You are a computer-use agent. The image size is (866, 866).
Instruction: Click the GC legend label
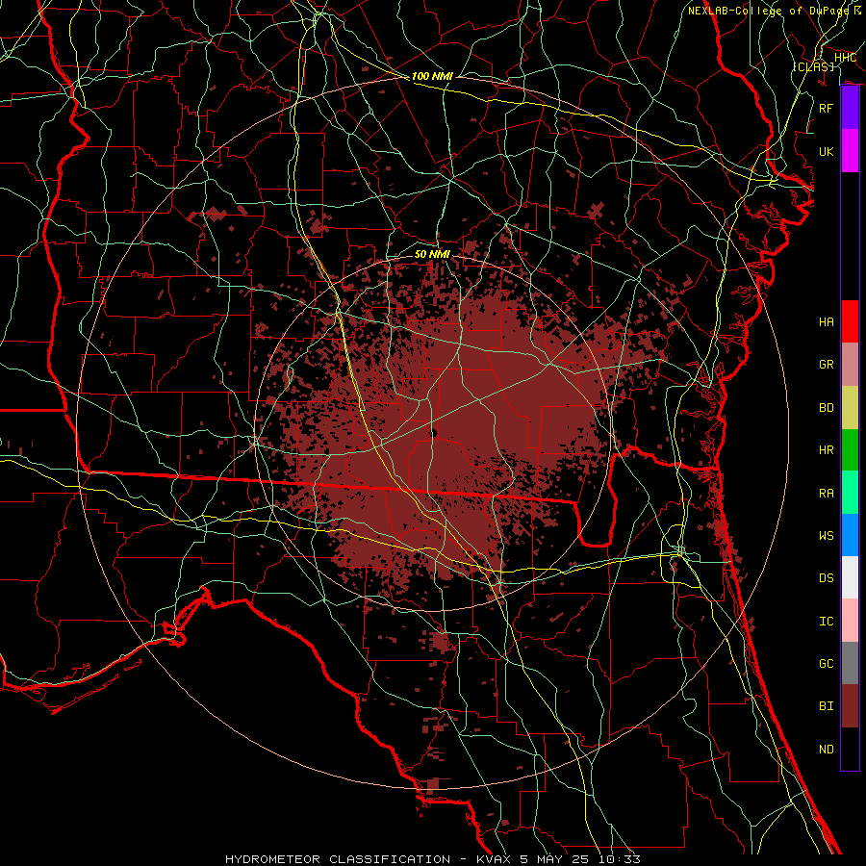point(827,664)
